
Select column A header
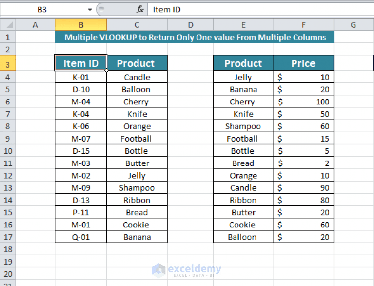coord(35,24)
